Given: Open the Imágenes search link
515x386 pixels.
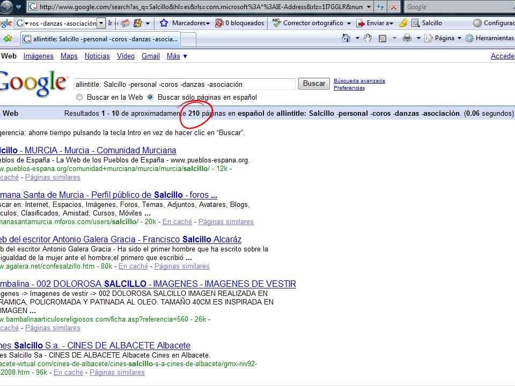Looking at the screenshot, I should 39,56.
